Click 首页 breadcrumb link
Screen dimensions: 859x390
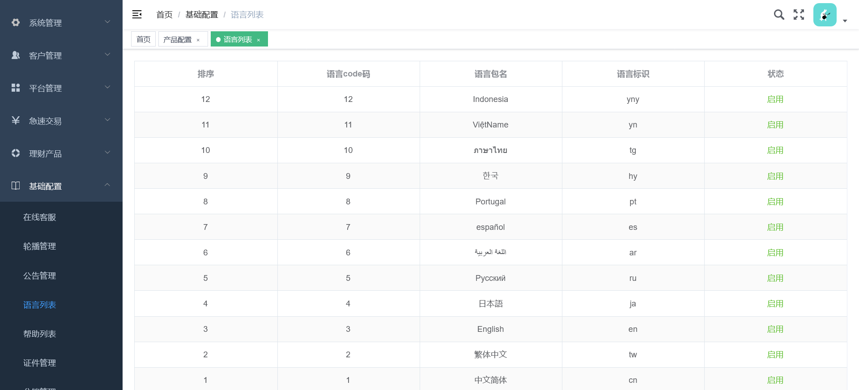pos(164,15)
